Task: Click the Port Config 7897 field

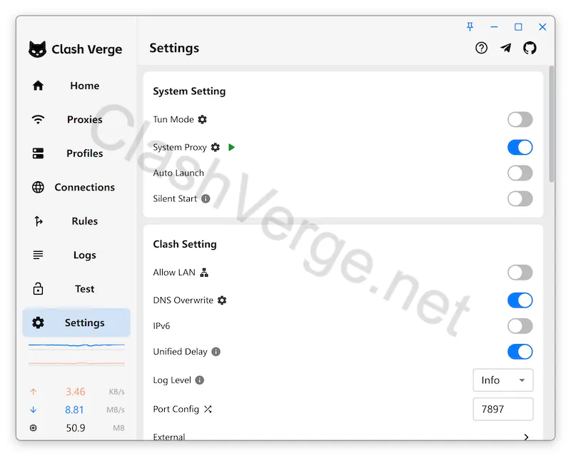Action: pyautogui.click(x=503, y=409)
